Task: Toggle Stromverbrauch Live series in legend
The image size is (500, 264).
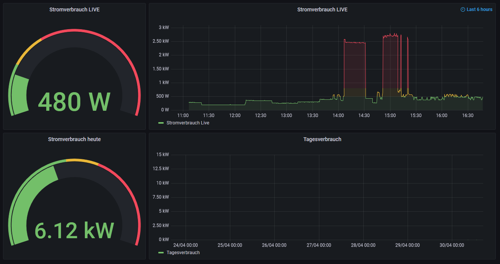Action: pyautogui.click(x=188, y=123)
